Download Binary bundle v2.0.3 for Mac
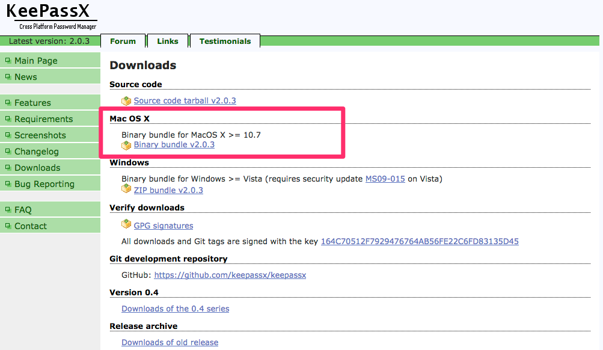 pyautogui.click(x=174, y=144)
